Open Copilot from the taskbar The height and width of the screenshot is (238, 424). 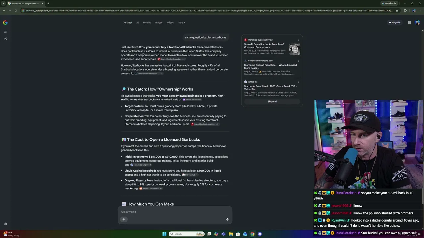[216, 234]
